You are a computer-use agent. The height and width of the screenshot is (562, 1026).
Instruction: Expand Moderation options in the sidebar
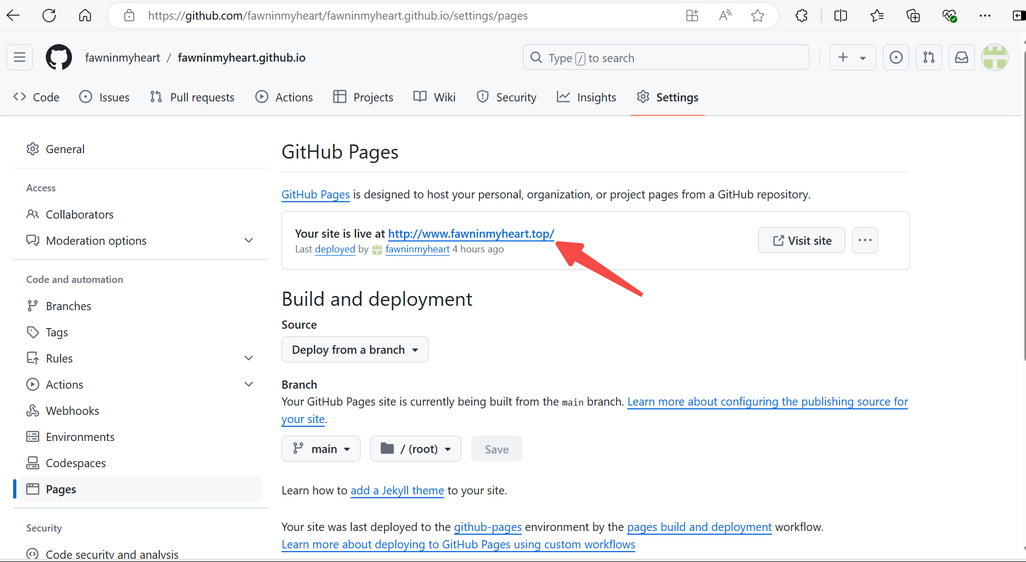141,240
